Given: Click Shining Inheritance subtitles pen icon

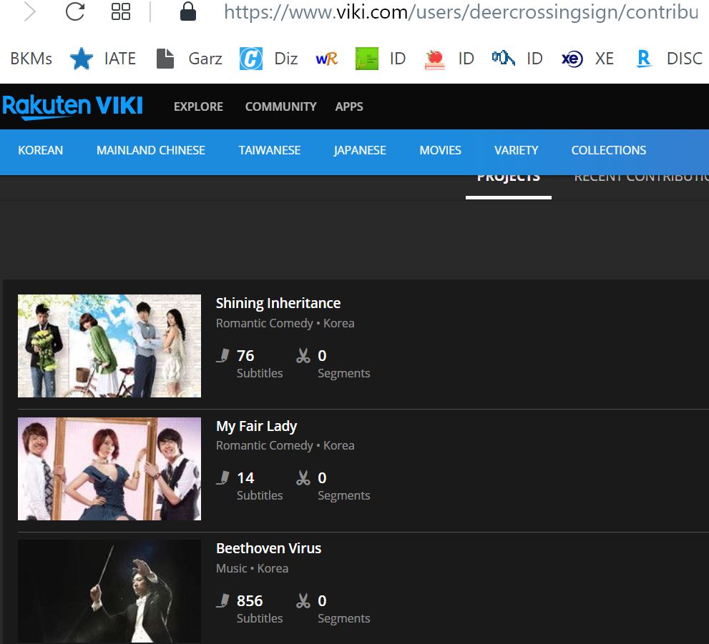Looking at the screenshot, I should [223, 356].
